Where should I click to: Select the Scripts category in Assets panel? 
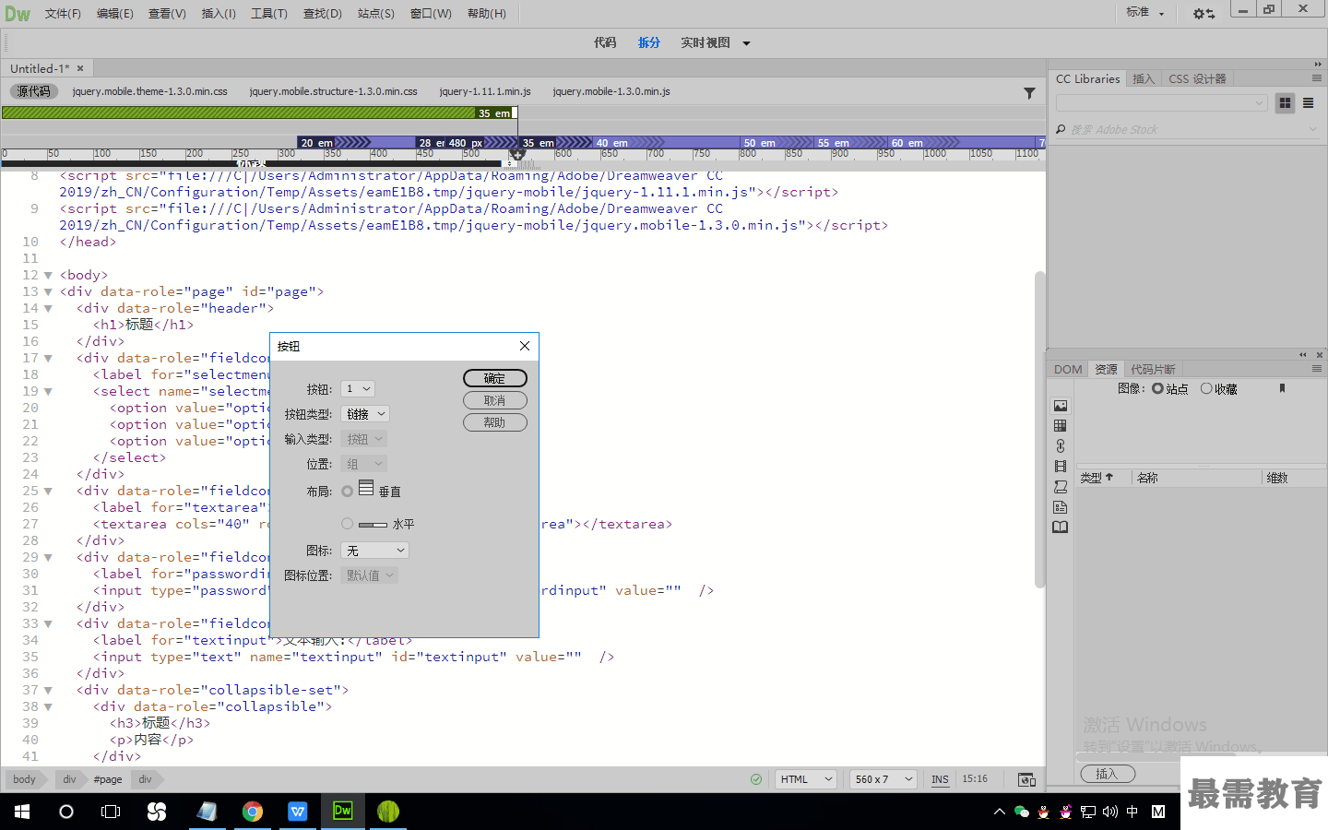[1061, 487]
